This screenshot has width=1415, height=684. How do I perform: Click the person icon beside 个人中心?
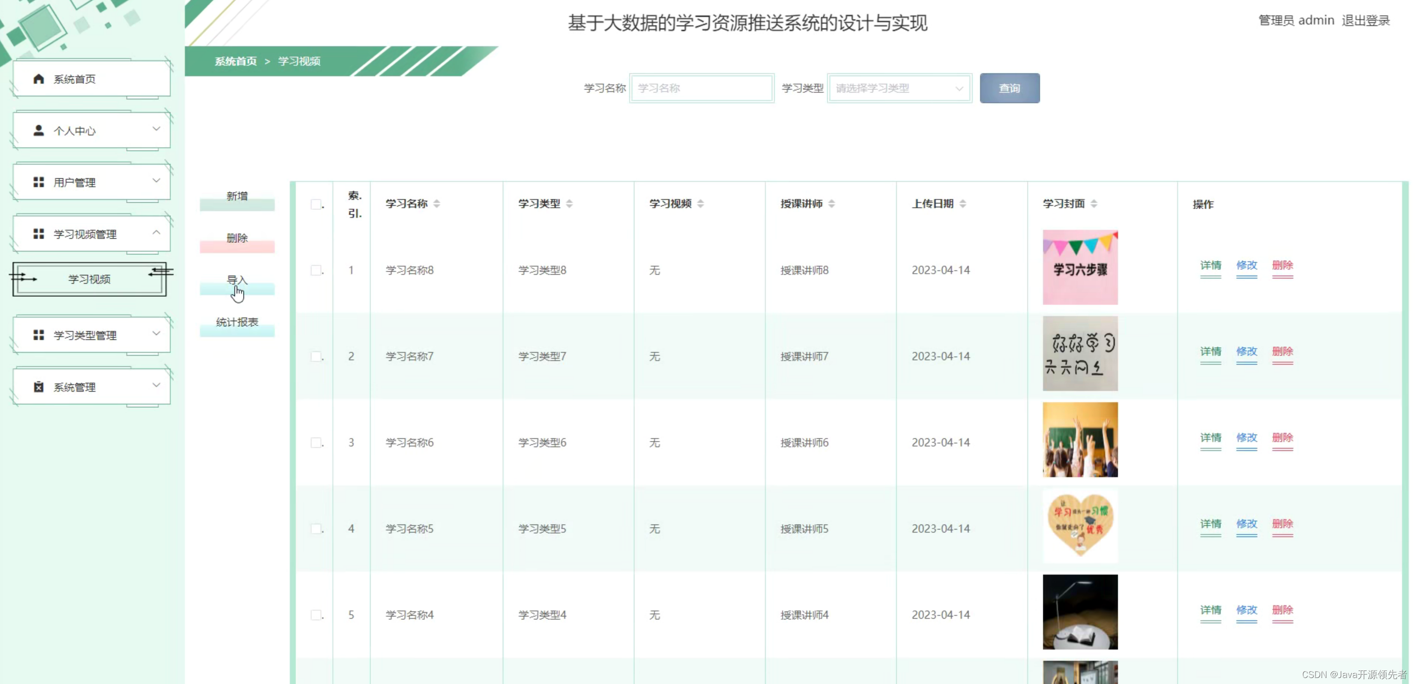click(x=38, y=131)
